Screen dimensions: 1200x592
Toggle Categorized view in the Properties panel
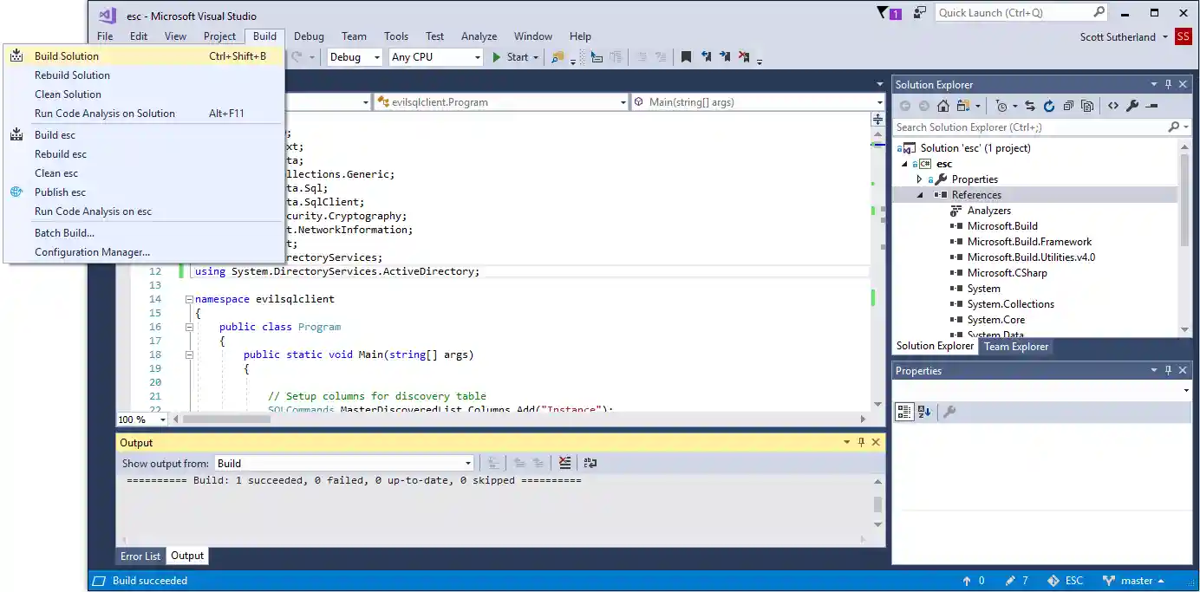(904, 412)
